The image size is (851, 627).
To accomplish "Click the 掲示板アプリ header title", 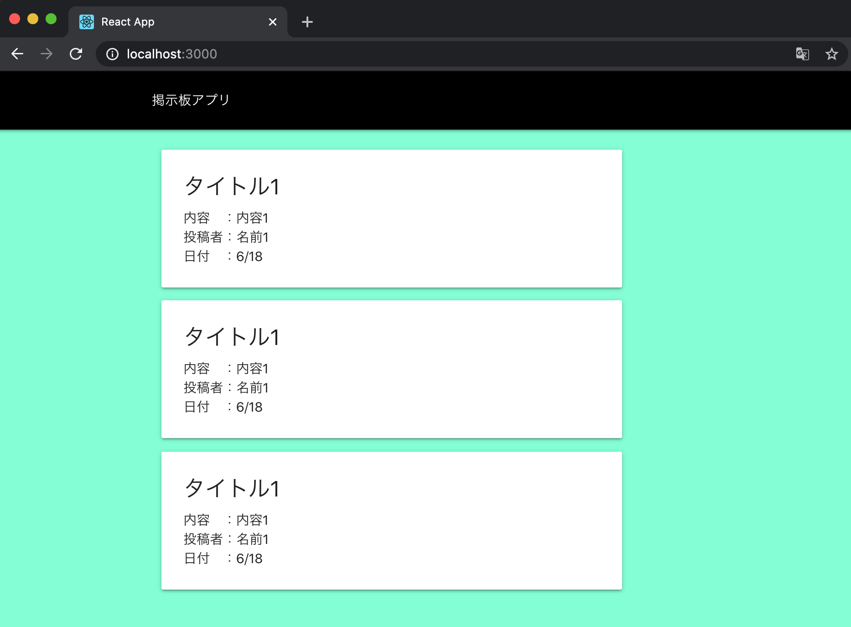I will point(191,100).
